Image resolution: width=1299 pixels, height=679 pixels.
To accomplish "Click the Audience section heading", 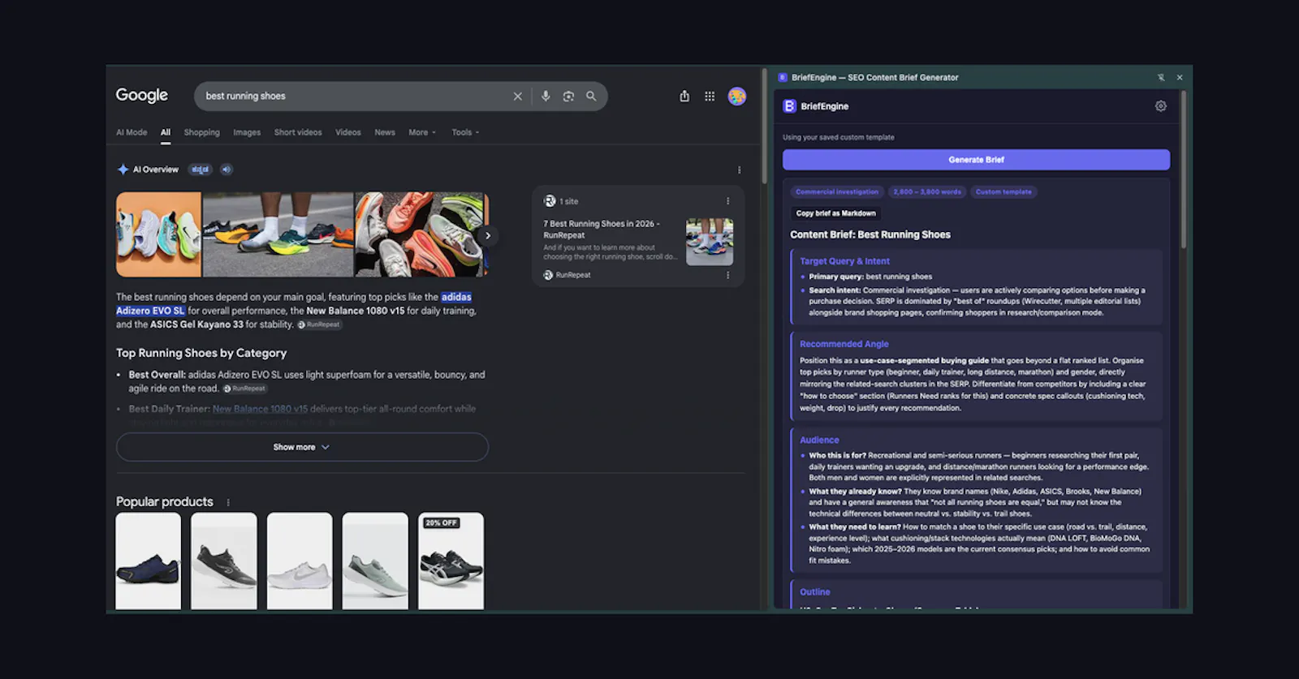I will 819,440.
